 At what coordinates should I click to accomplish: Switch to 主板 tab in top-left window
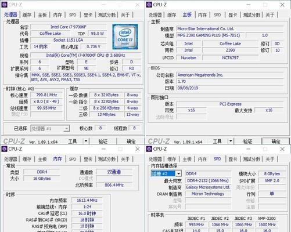(42, 15)
